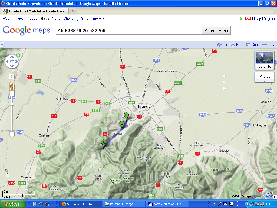This screenshot has width=277, height=208.
Task: Click the Help question mark icon in the language bar
Action: [231, 204]
